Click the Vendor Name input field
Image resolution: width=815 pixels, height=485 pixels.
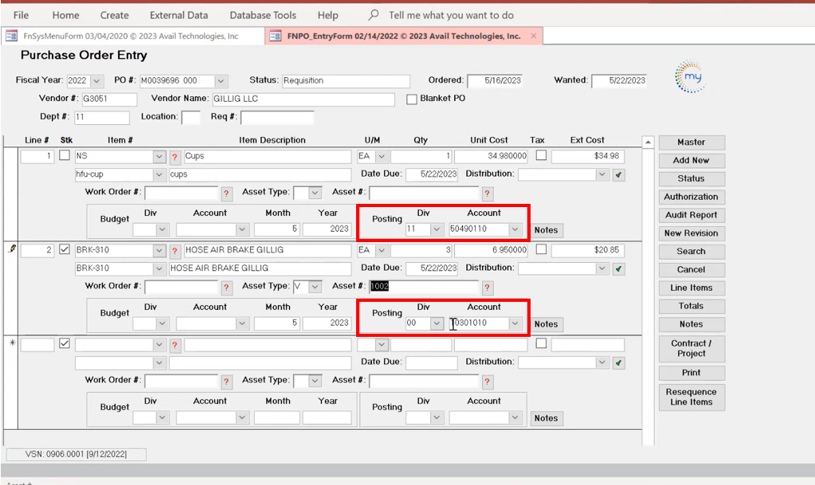(303, 100)
